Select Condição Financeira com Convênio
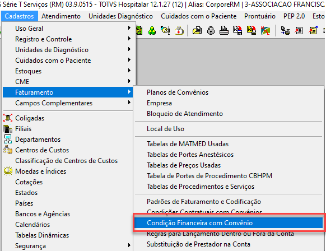Screen dimensions: 326x251 (229, 223)
